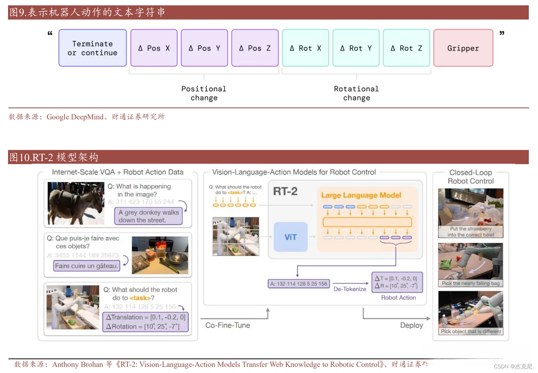
Task: Click 'Q: What is happening in the image?'
Action: pyautogui.click(x=139, y=190)
